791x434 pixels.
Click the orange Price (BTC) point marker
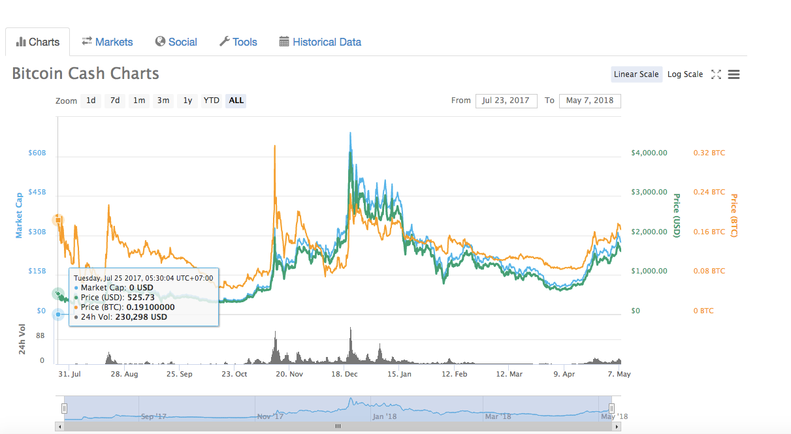click(58, 220)
